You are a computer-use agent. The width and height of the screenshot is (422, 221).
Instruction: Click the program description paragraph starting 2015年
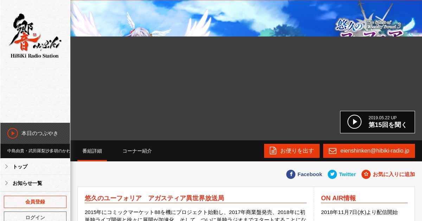(196, 215)
